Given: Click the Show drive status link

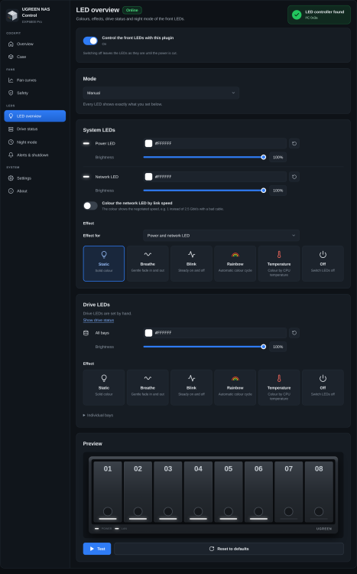Looking at the screenshot, I should (99, 321).
